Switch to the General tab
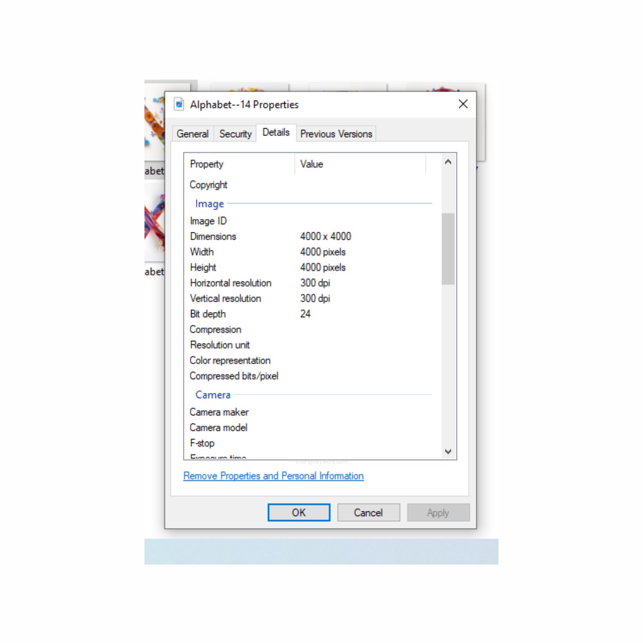 [x=192, y=134]
